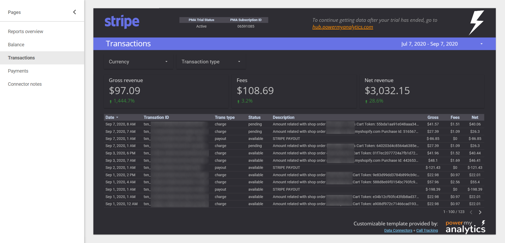Go to next page of table results

click(480, 212)
